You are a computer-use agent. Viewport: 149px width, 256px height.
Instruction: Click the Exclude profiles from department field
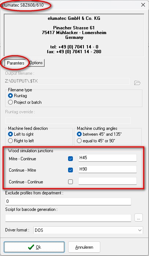click(x=68, y=201)
